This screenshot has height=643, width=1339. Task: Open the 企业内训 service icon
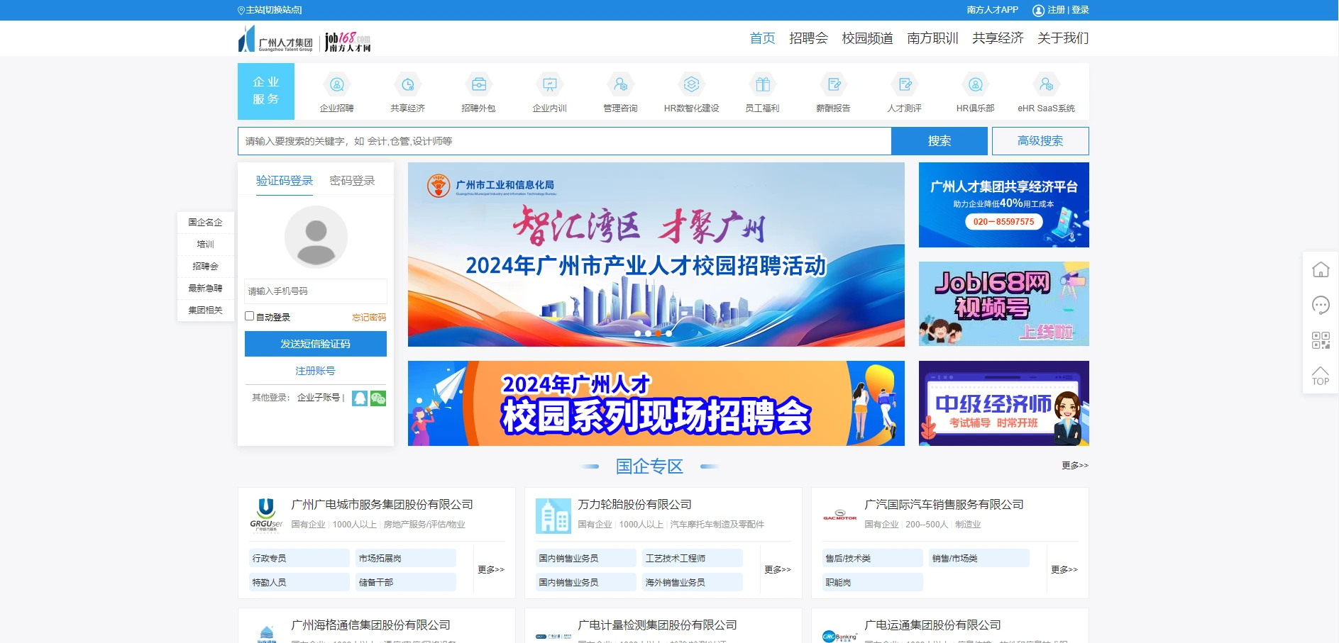pos(550,85)
